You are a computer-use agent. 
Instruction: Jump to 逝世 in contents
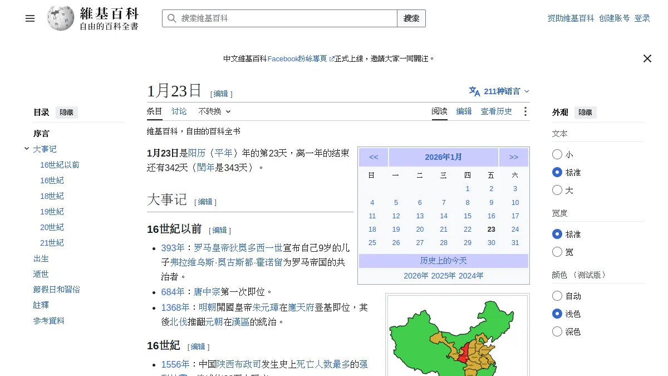coord(41,274)
